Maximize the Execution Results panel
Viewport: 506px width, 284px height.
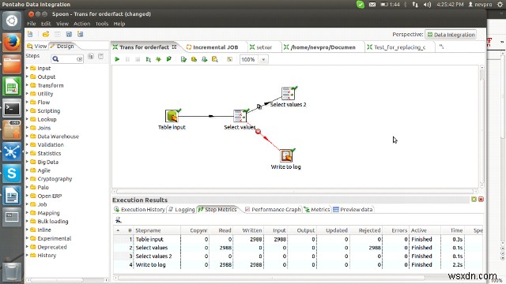point(474,200)
